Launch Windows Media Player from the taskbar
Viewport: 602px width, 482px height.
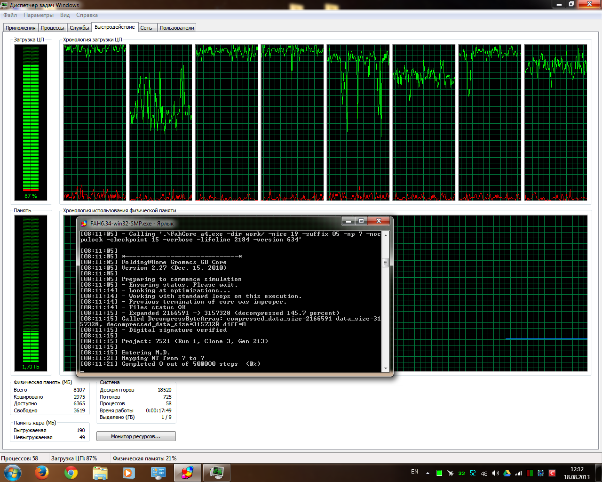(x=129, y=473)
